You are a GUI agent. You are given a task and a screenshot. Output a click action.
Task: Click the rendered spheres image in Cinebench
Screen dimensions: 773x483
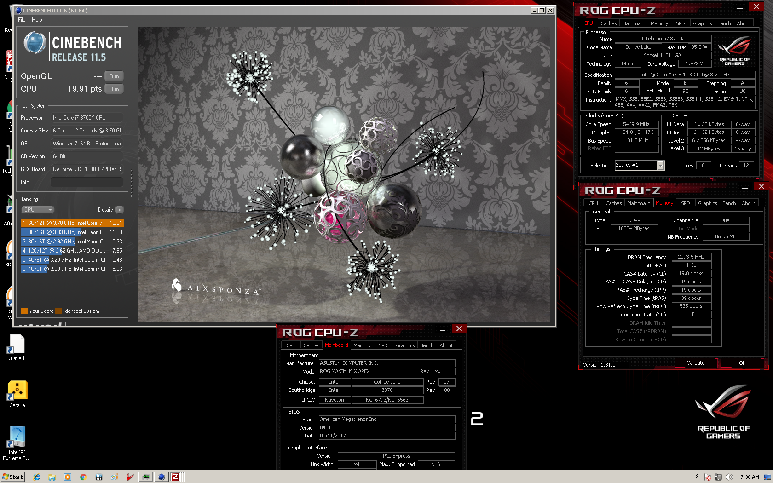tap(344, 174)
